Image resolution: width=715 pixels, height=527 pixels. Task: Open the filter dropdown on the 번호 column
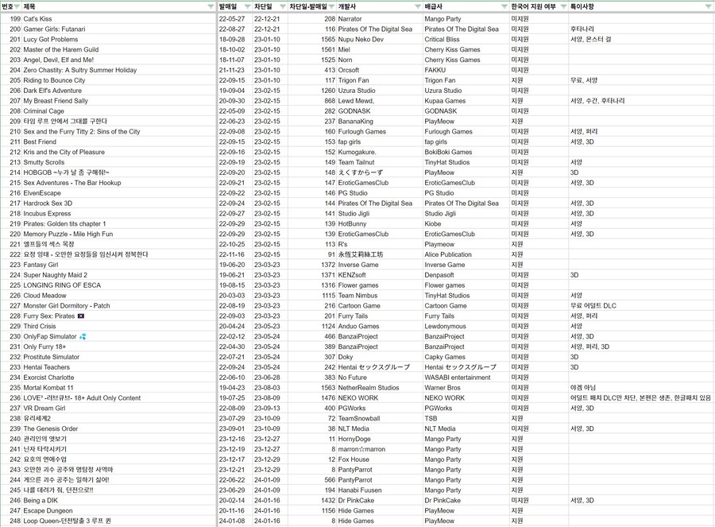tap(17, 6)
